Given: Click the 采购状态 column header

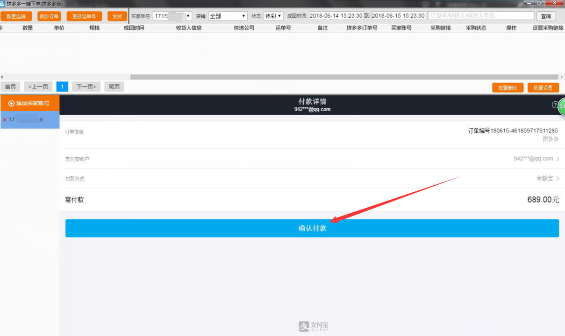Looking at the screenshot, I should (476, 28).
